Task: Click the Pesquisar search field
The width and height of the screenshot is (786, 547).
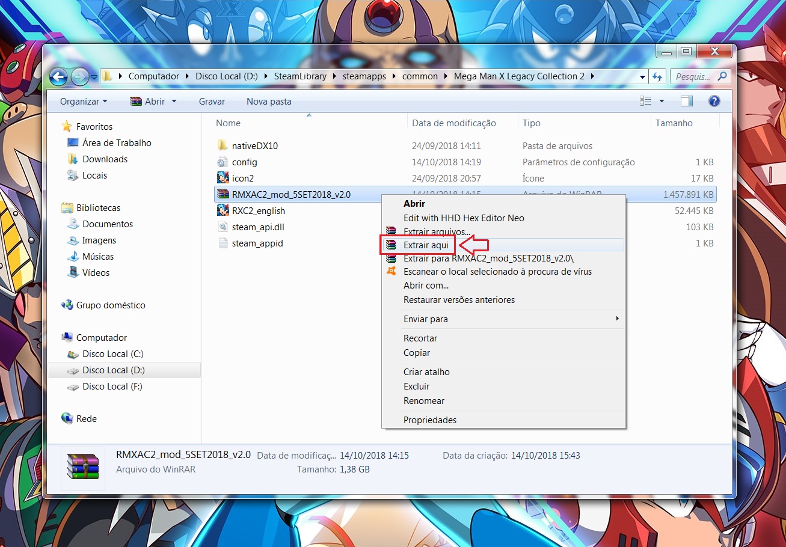Action: [693, 76]
